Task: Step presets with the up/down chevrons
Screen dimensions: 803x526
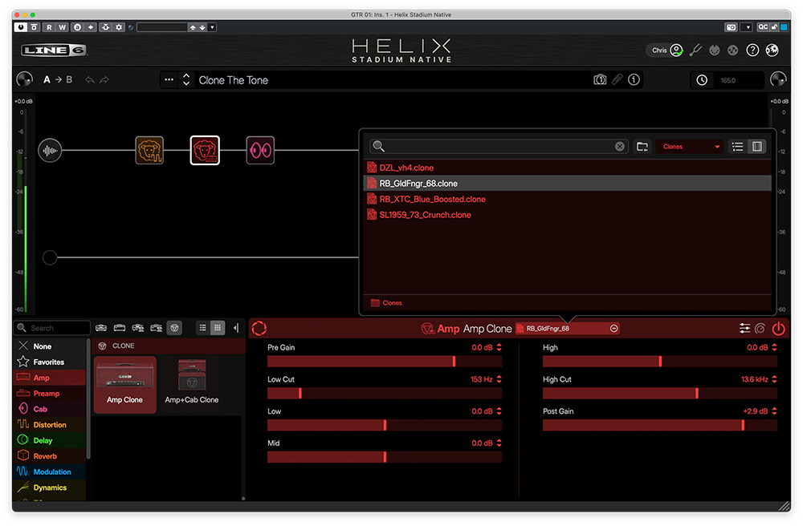Action: [x=186, y=79]
